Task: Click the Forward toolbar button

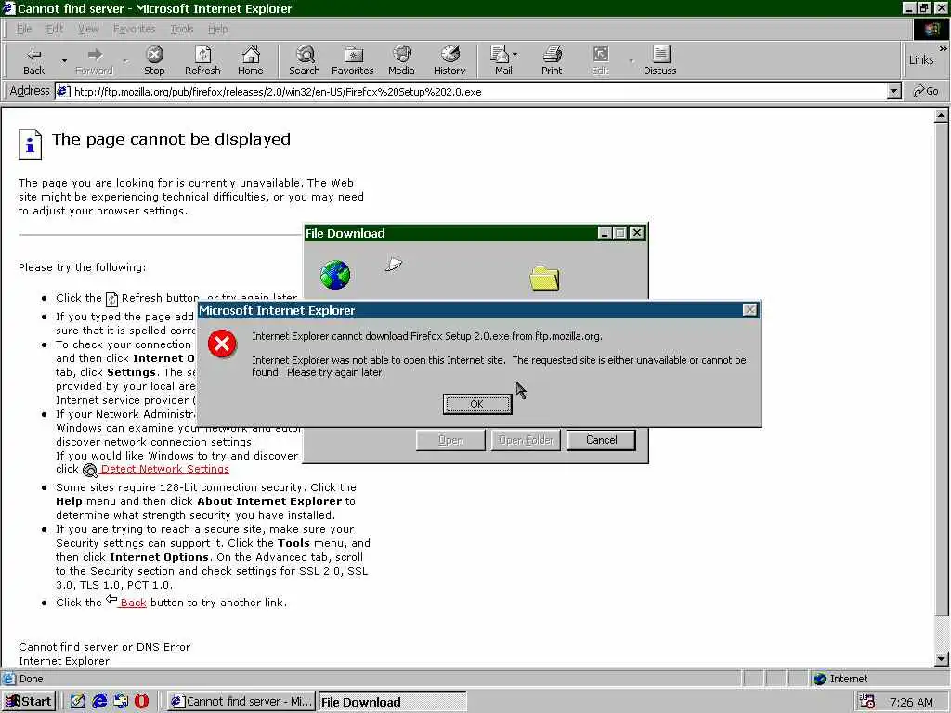Action: pos(94,60)
